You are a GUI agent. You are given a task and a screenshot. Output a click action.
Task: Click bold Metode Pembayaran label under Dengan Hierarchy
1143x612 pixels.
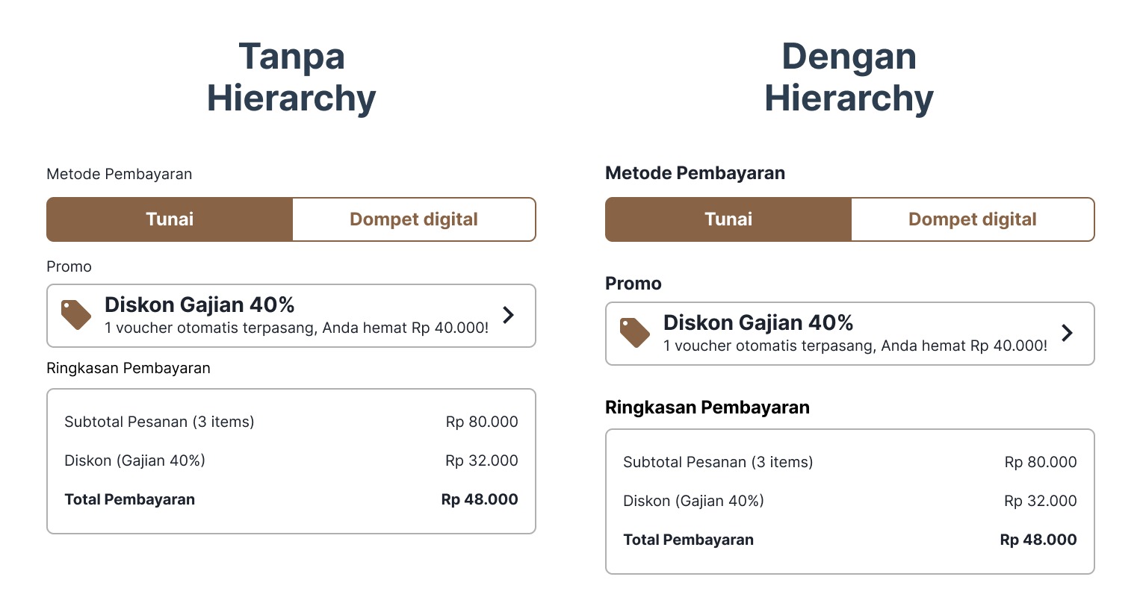695,173
